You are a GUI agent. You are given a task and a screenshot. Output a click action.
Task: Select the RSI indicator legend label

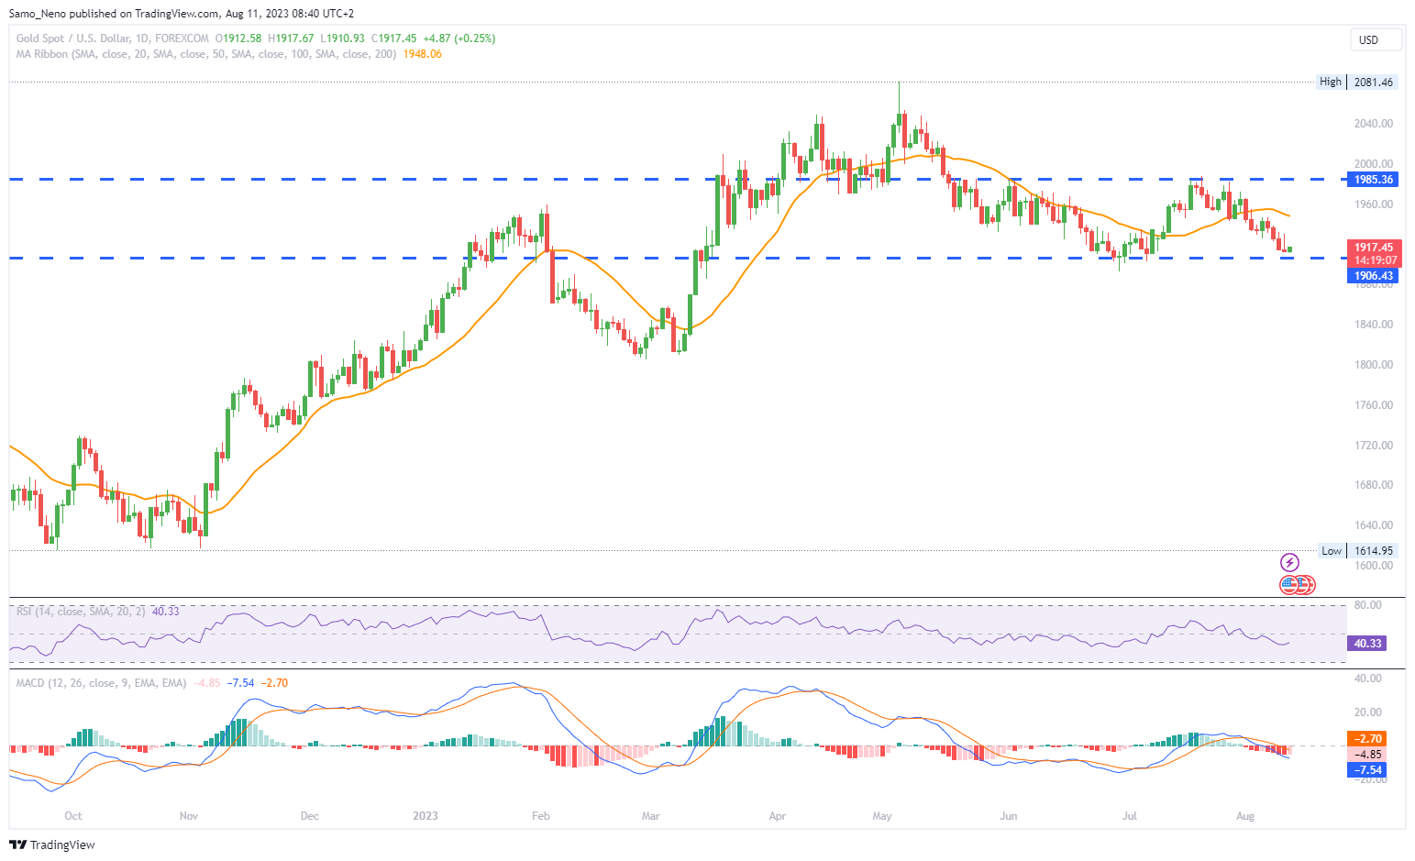[x=81, y=612]
